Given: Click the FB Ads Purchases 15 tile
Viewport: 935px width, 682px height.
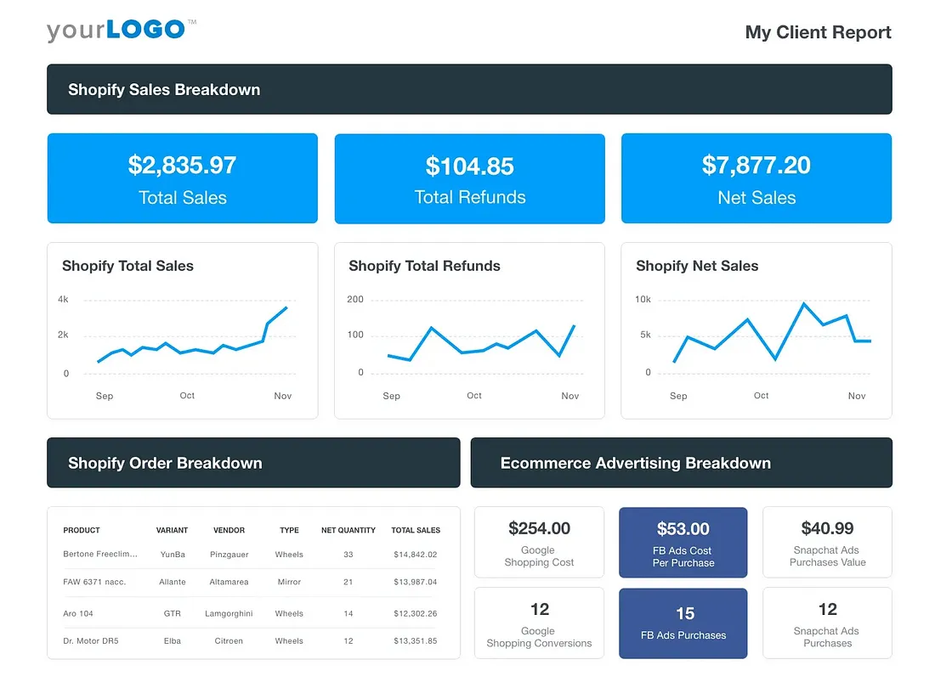Looking at the screenshot, I should pyautogui.click(x=683, y=623).
